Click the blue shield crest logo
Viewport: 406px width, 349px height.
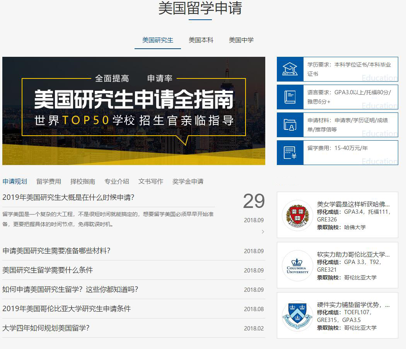pos(297,316)
